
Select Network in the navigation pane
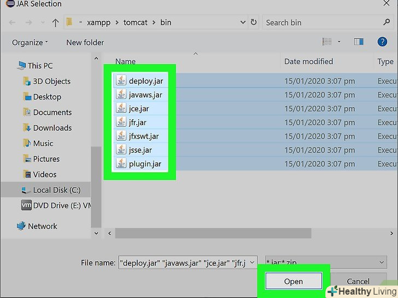37,226
